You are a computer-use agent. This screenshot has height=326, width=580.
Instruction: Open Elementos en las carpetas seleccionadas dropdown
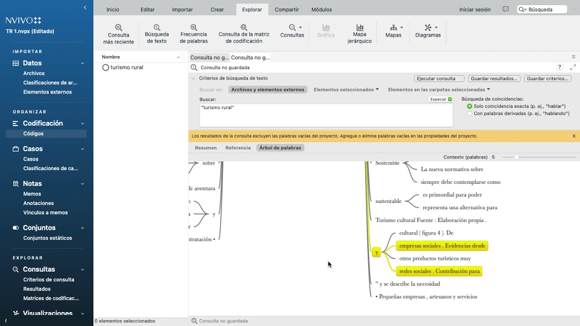(x=439, y=90)
